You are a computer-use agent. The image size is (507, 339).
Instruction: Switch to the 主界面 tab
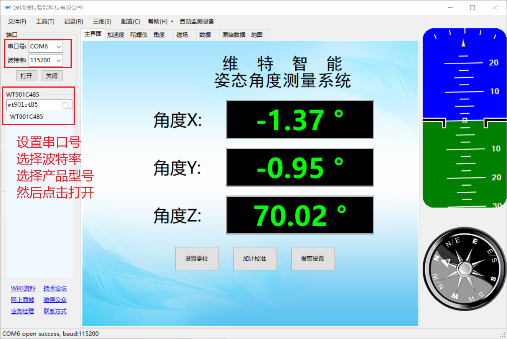point(93,34)
